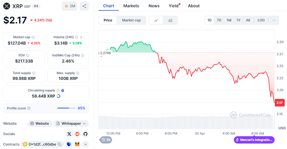Copy the contract address 0x1d2f...c60dbe
This screenshot has height=149, width=287.
tap(60, 144)
